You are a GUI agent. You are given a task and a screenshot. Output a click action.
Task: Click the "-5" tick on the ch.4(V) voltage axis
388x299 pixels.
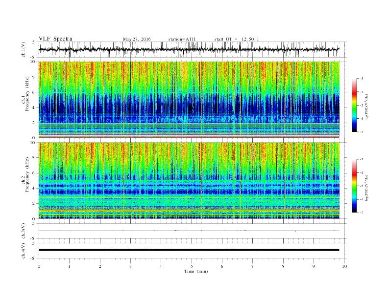(33, 258)
